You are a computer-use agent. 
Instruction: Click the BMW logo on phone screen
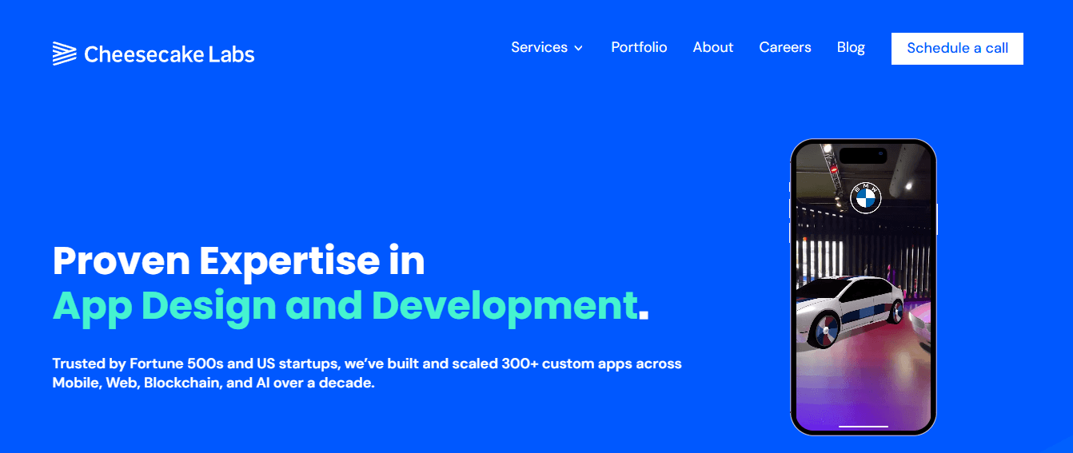[x=865, y=198]
